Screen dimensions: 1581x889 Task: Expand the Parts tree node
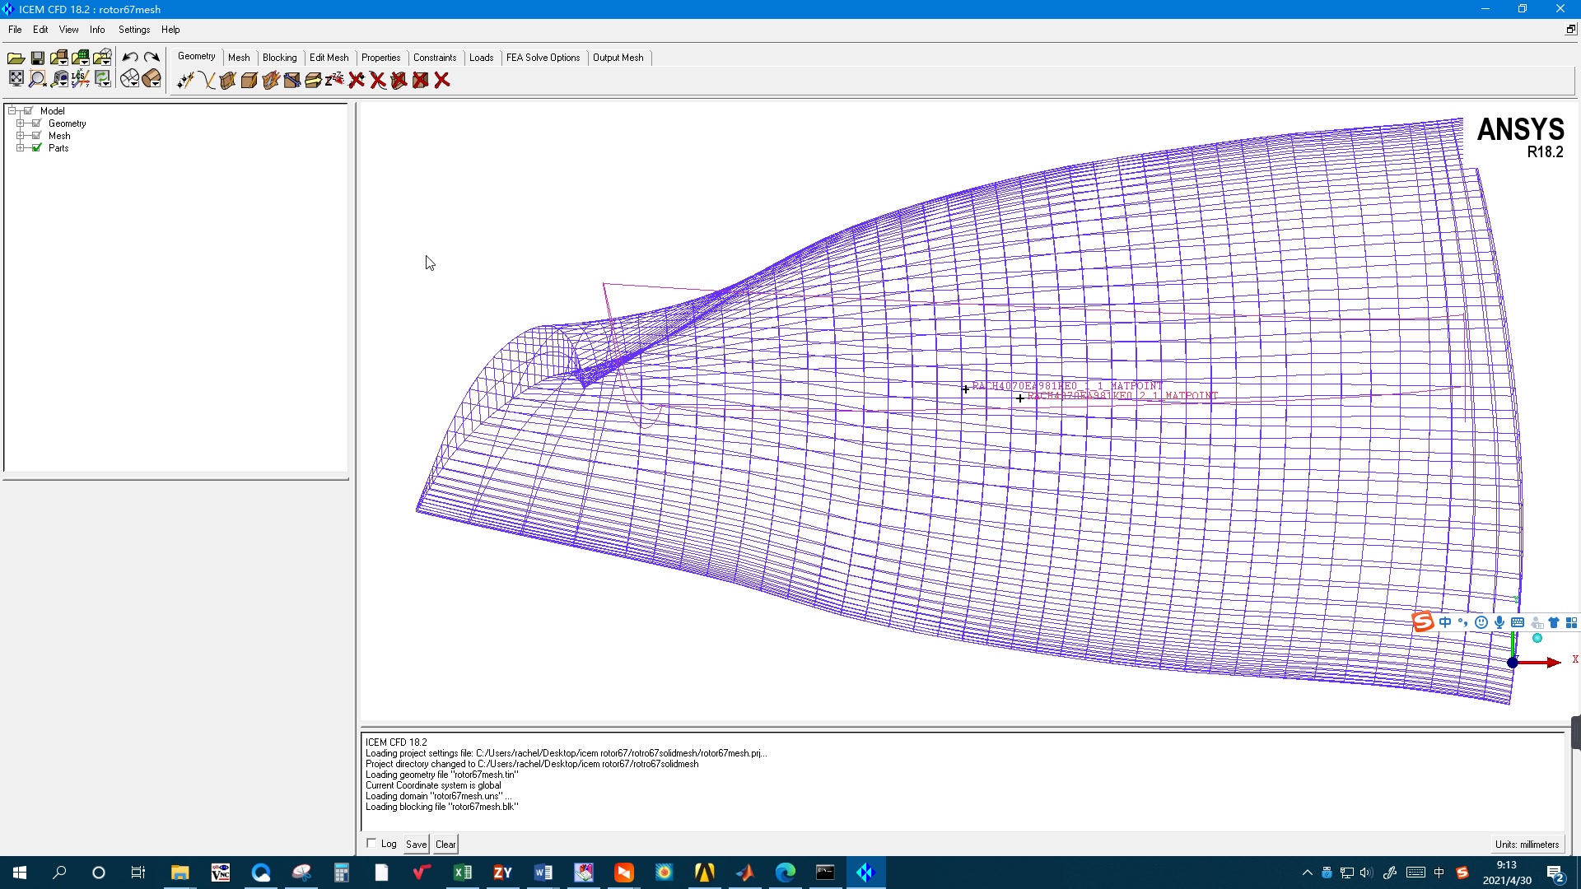coord(20,148)
